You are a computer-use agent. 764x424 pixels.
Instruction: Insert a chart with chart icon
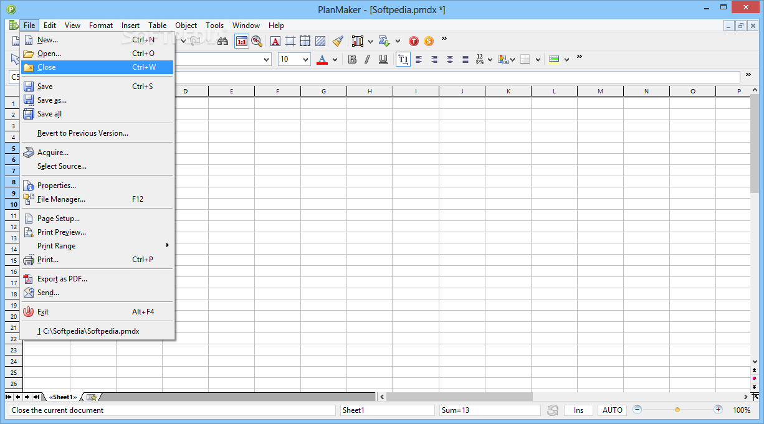(358, 41)
